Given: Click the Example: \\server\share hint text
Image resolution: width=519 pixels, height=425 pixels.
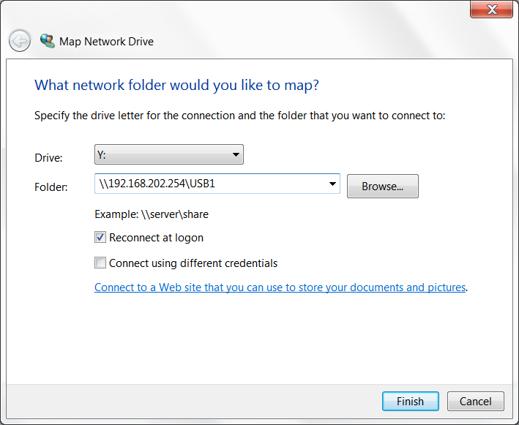Looking at the screenshot, I should tap(152, 214).
